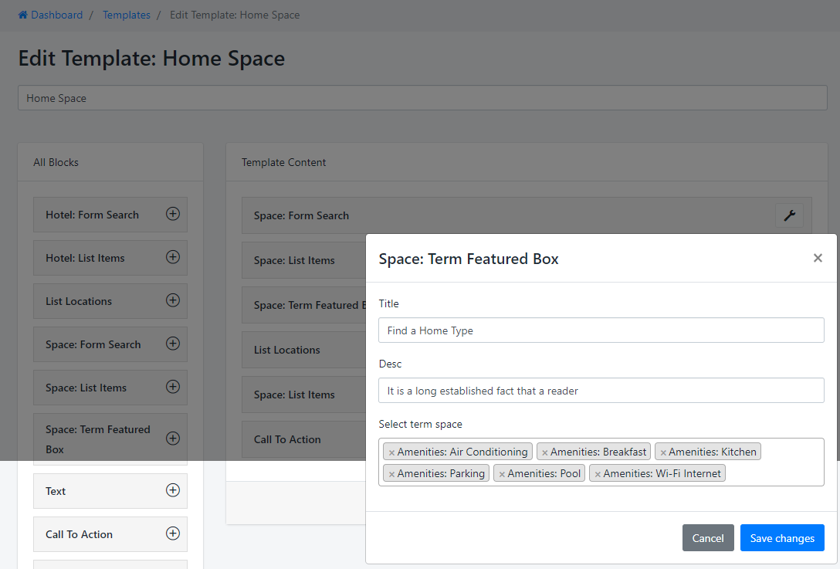Remove Amenities: Pool tag
This screenshot has width=840, height=569.
pyautogui.click(x=502, y=474)
